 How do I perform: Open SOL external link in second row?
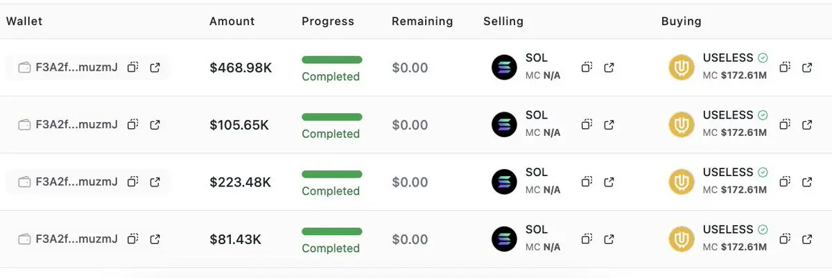click(609, 125)
